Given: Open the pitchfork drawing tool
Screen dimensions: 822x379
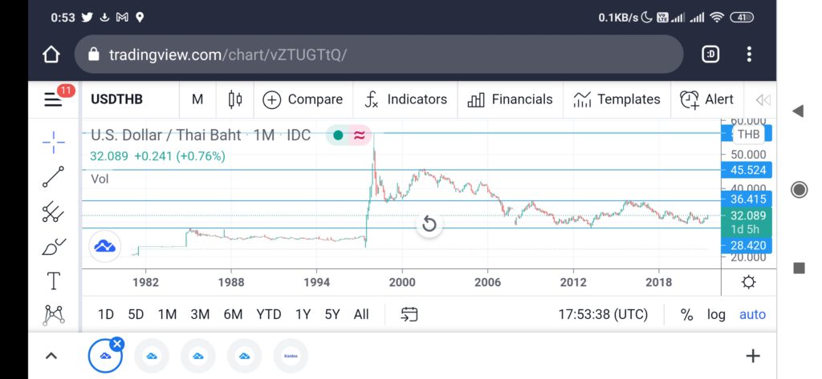Looking at the screenshot, I should click(x=53, y=212).
